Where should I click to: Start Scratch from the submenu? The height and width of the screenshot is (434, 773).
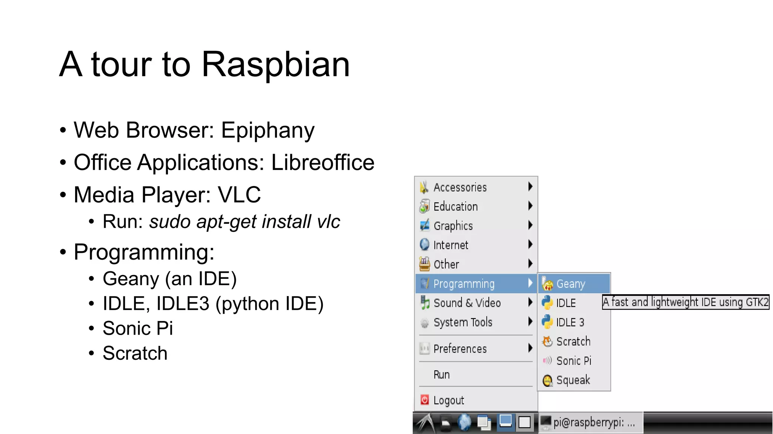click(x=573, y=342)
